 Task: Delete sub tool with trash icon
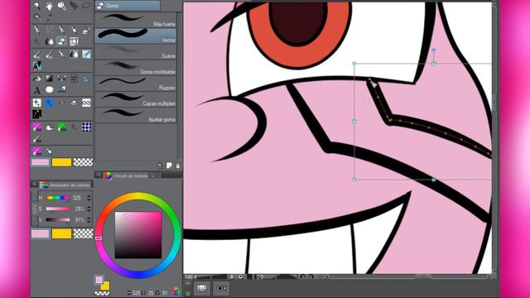click(178, 166)
